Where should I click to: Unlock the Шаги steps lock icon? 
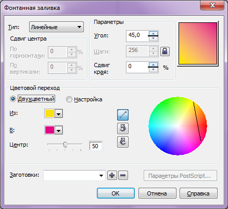(x=165, y=51)
